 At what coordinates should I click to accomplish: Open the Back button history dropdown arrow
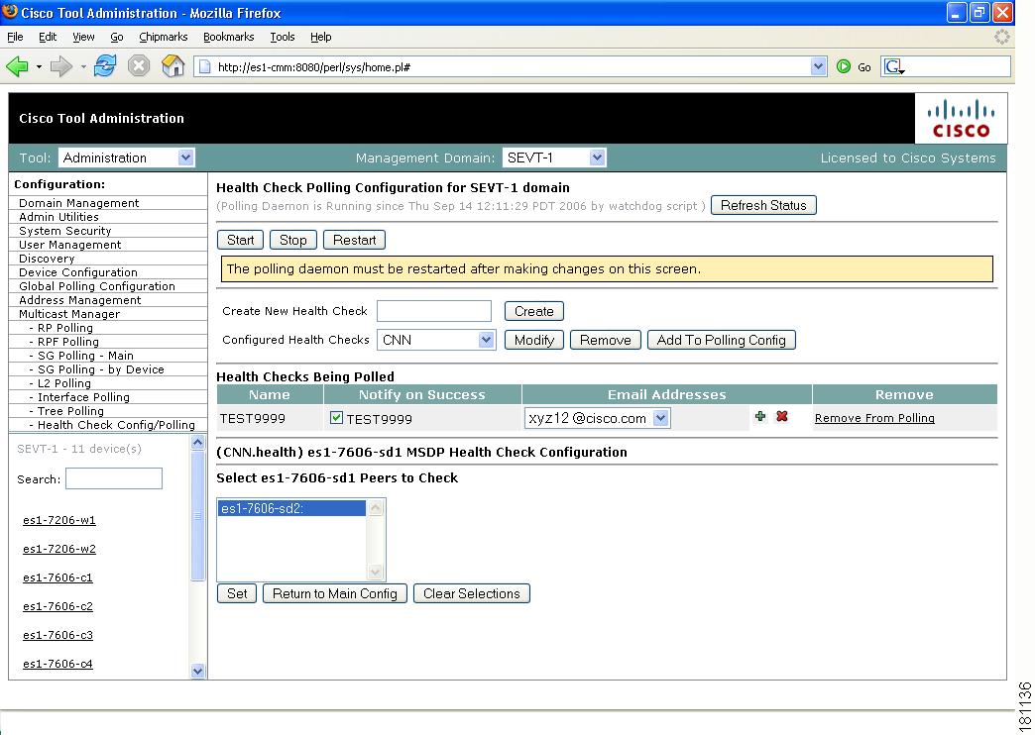(x=39, y=66)
